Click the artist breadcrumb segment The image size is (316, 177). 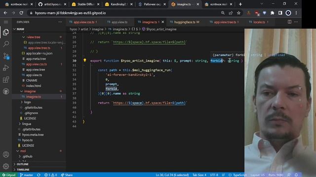pyautogui.click(x=84, y=29)
